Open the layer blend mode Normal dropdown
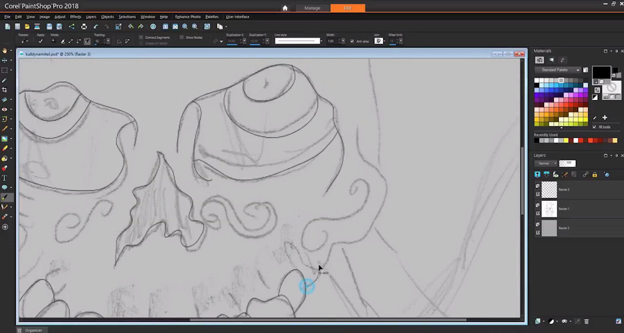This screenshot has width=624, height=333. point(545,163)
